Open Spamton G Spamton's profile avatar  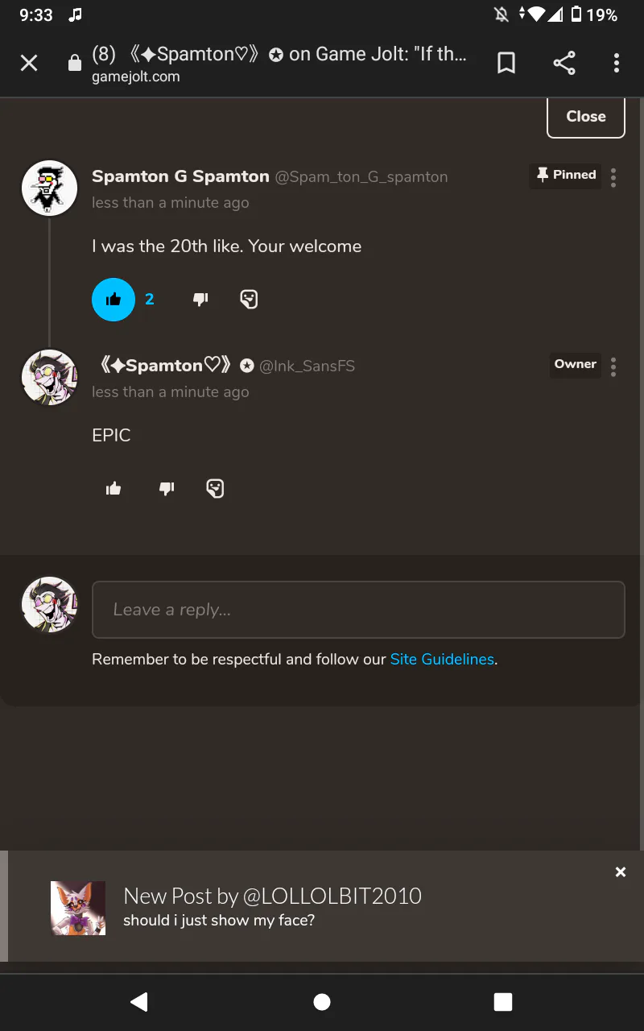[x=49, y=188]
